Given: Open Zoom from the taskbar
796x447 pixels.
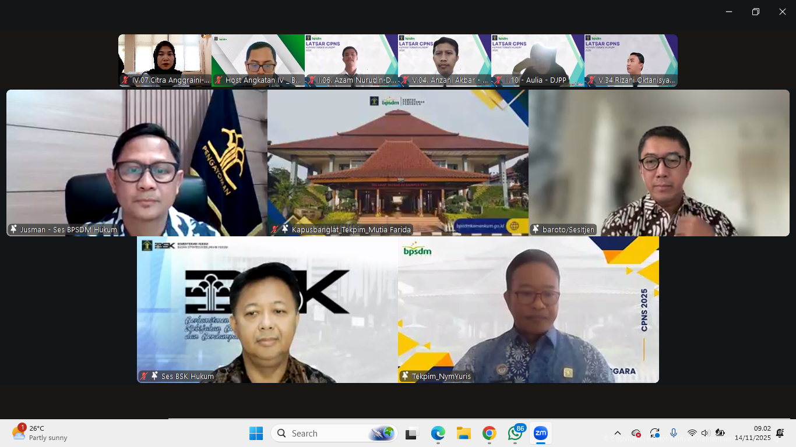Looking at the screenshot, I should click(x=540, y=433).
